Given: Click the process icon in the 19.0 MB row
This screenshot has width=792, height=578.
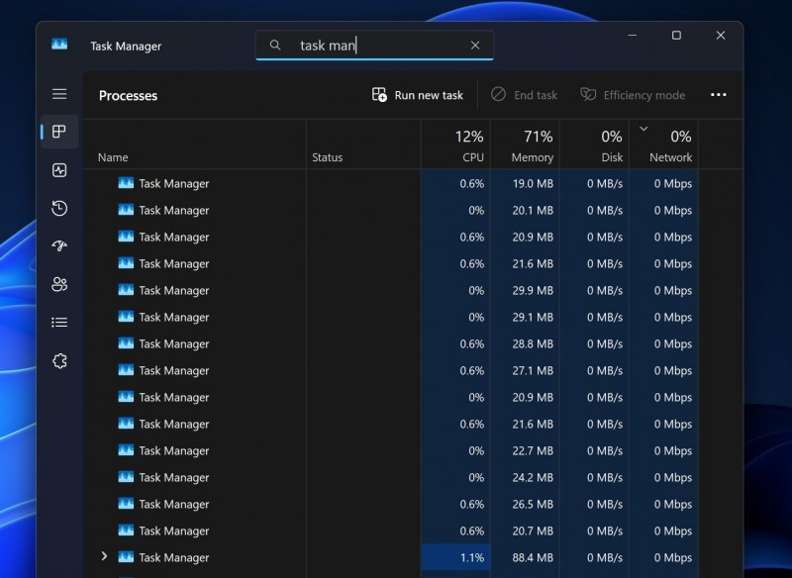Looking at the screenshot, I should 126,183.
